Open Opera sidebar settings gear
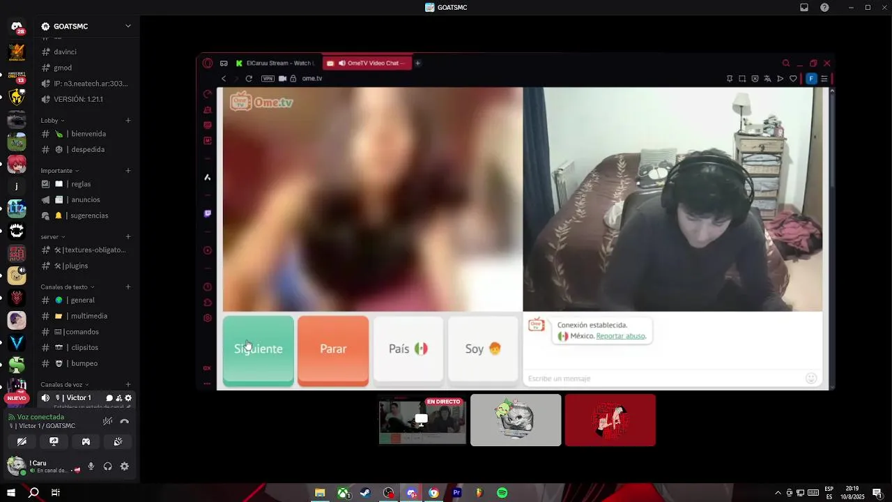Screen dimensions: 892x502 pyautogui.click(x=207, y=318)
